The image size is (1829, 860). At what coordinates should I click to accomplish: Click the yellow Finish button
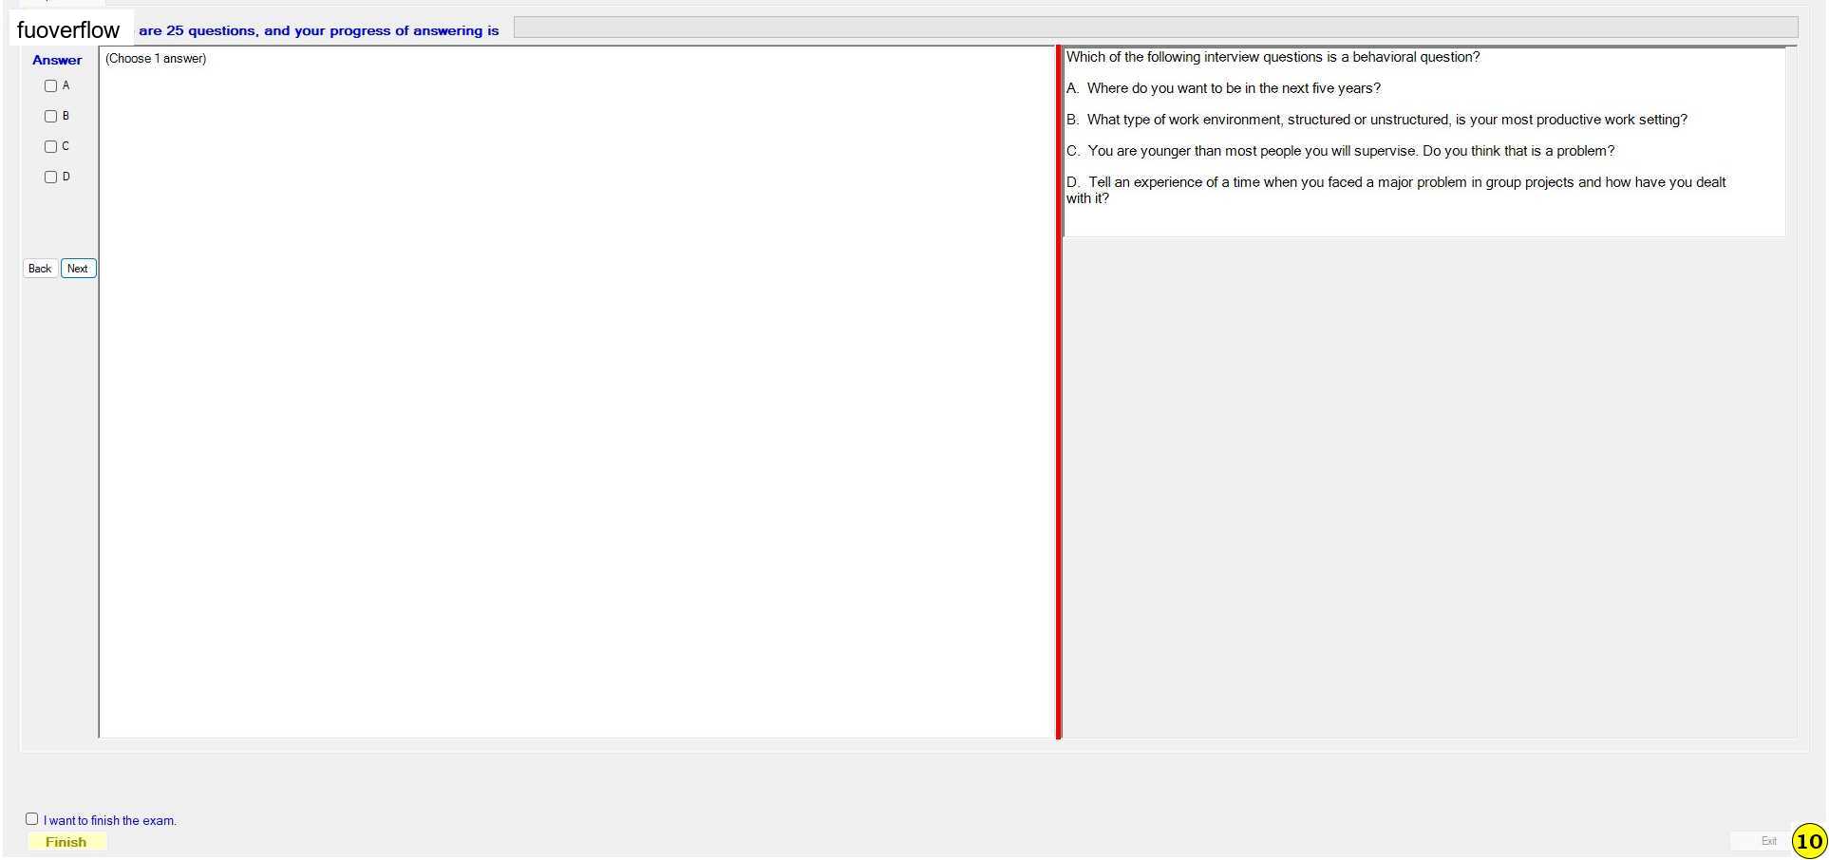click(x=66, y=842)
